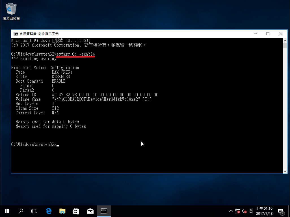Image resolution: width=290 pixels, height=217 pixels.
Task: Minimize the Command Prompt window
Action: click(255, 34)
